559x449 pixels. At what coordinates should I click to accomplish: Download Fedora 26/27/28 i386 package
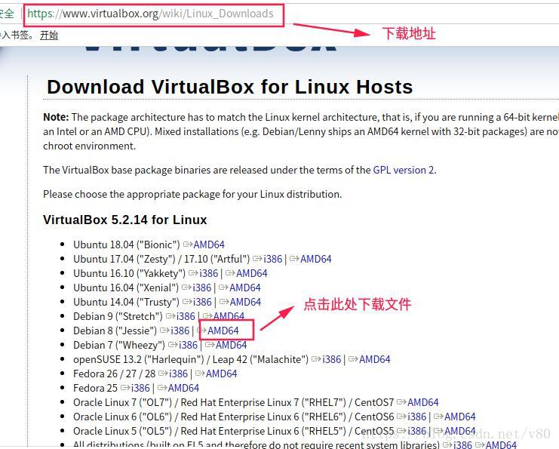(178, 374)
